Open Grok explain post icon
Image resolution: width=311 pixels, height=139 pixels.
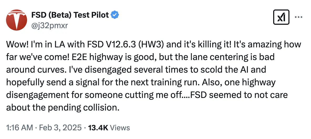point(281,18)
